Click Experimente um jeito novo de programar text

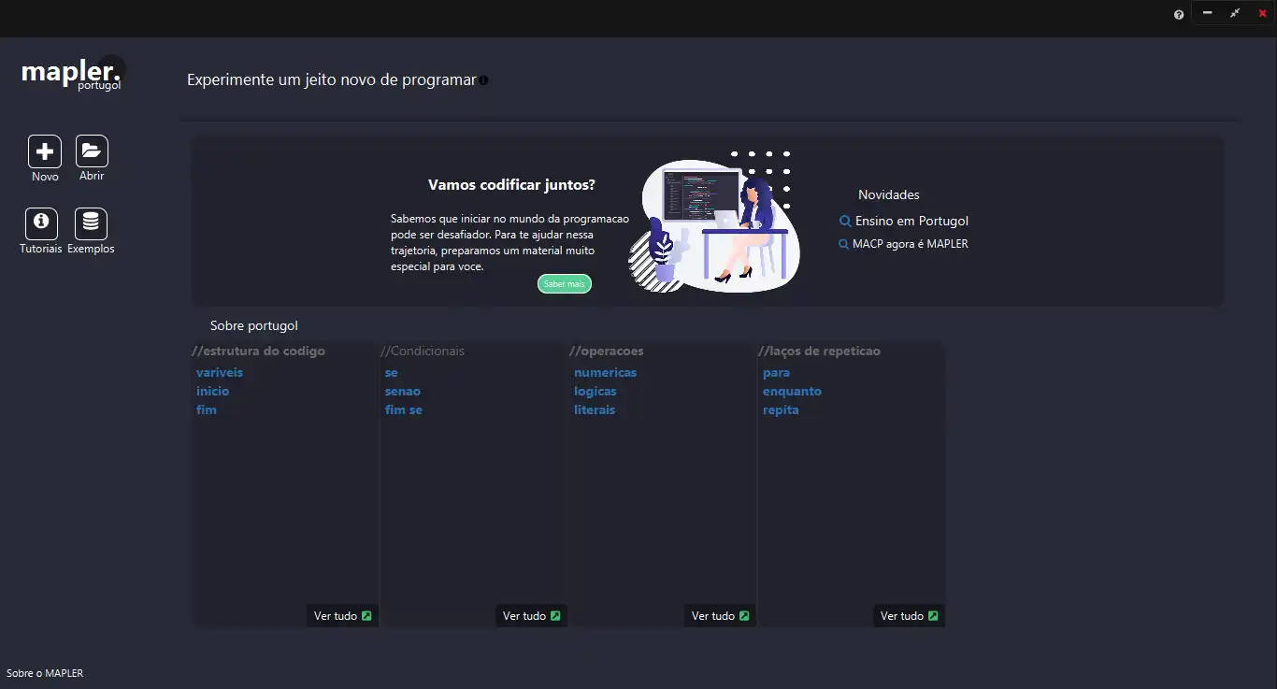tap(332, 80)
